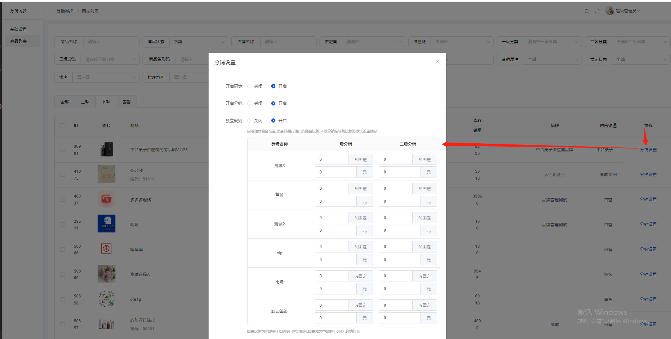
Task: Tick the checkbox for product row 36901
Action: (x=63, y=150)
